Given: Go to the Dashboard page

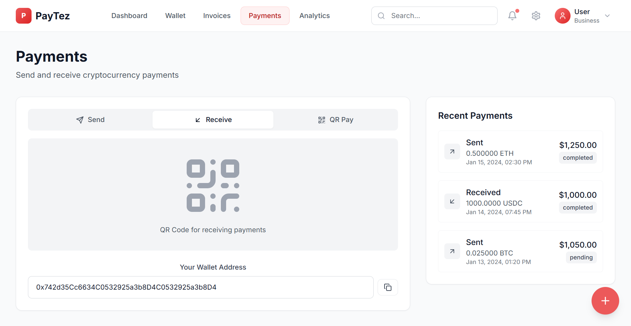Looking at the screenshot, I should 129,16.
